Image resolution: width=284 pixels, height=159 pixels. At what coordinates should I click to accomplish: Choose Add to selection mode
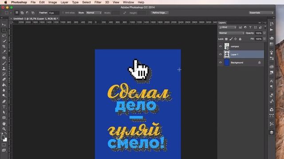pos(22,13)
